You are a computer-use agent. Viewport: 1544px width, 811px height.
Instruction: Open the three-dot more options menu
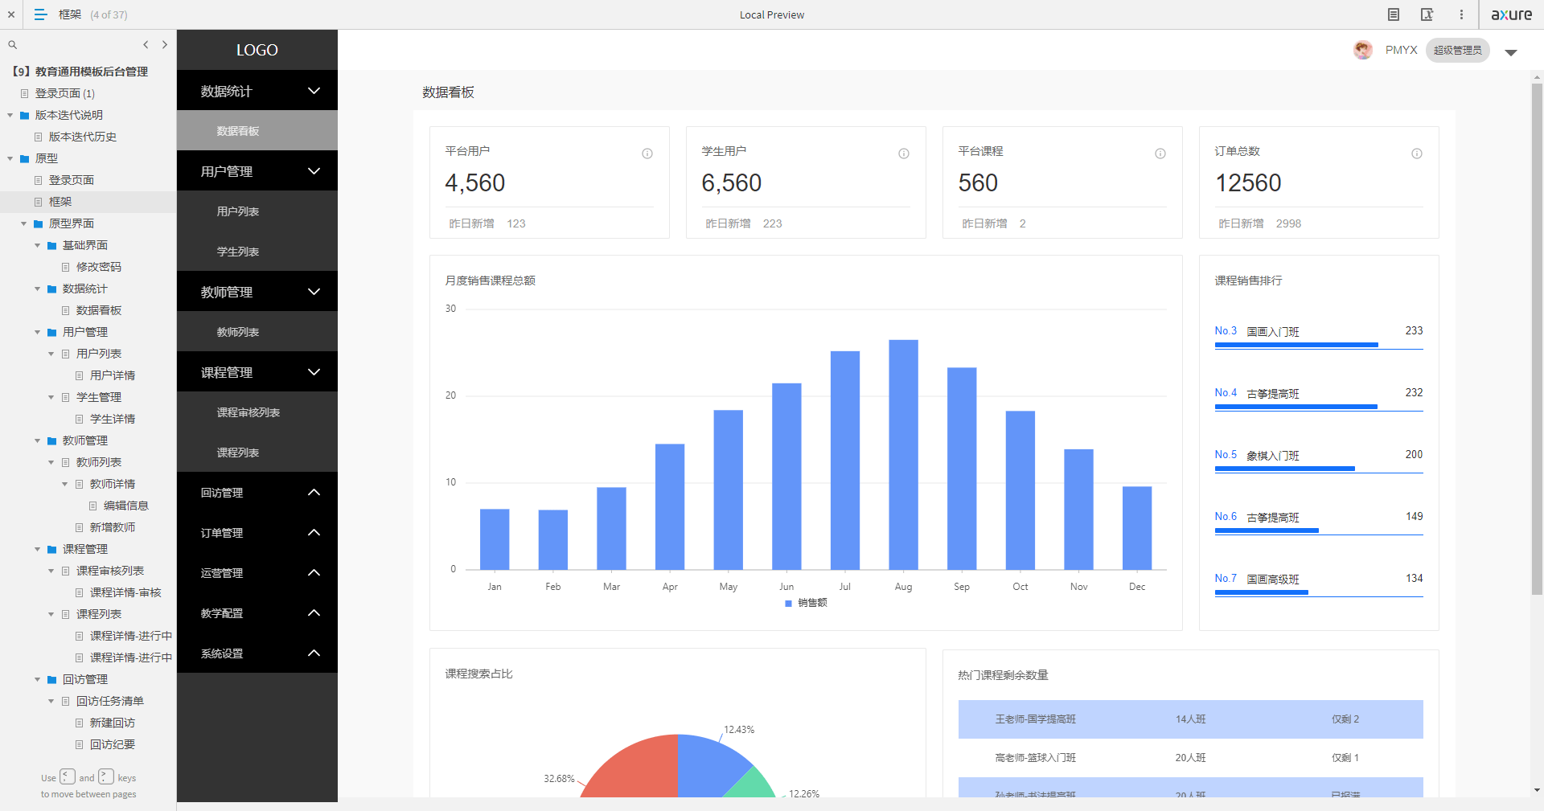tap(1461, 14)
